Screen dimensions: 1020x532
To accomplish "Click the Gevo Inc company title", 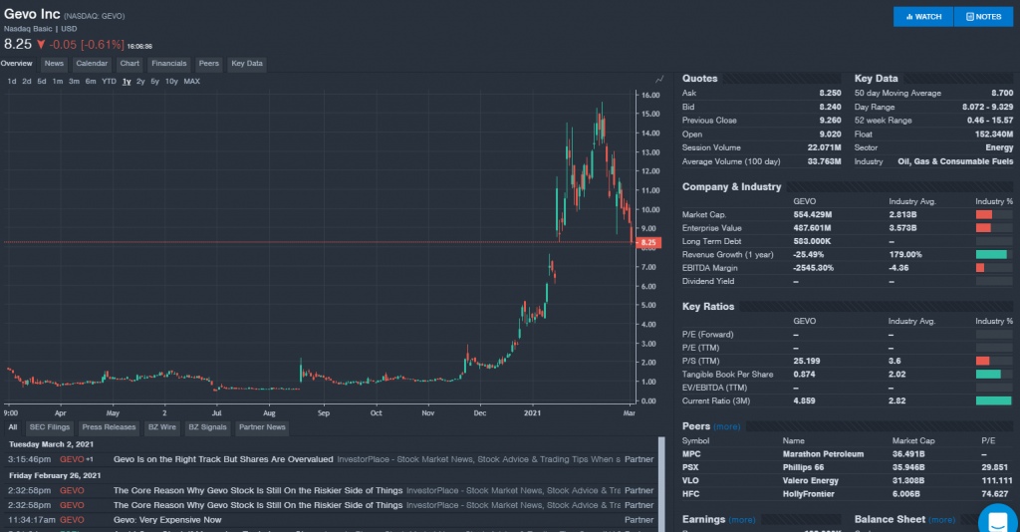I will [32, 14].
